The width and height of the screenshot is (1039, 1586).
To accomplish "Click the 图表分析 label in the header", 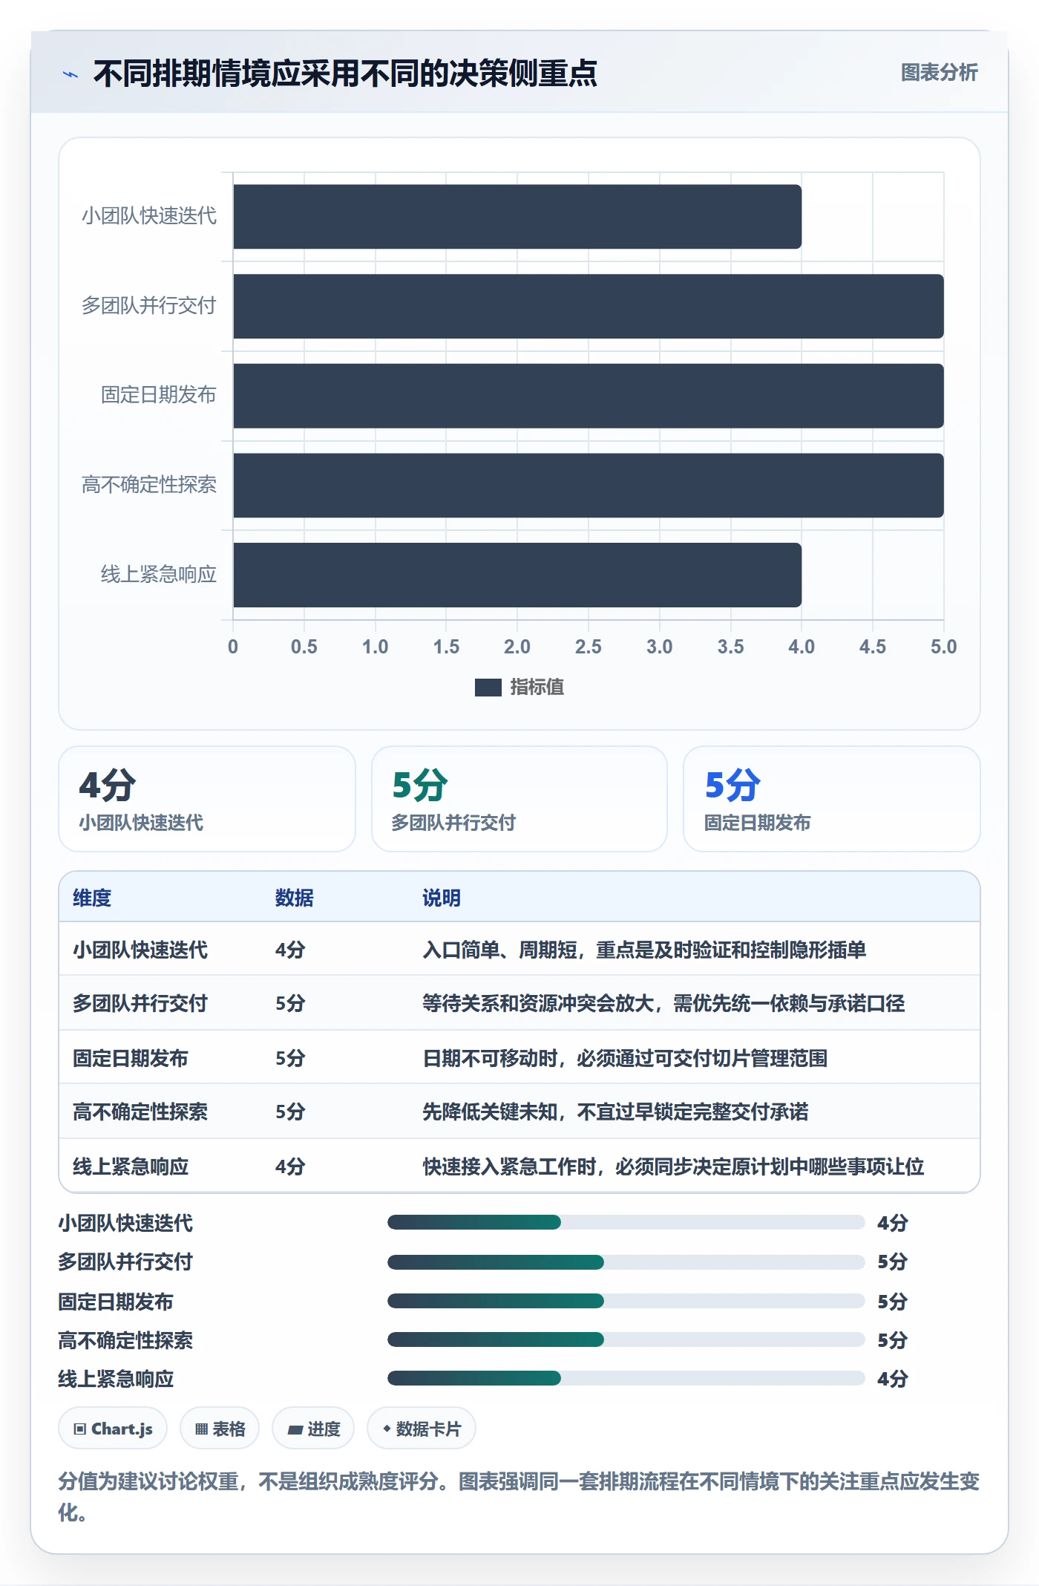I will tap(939, 73).
